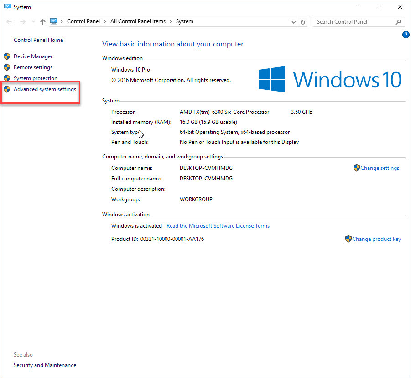The image size is (411, 378).
Task: Open Advanced system settings
Action: [45, 89]
